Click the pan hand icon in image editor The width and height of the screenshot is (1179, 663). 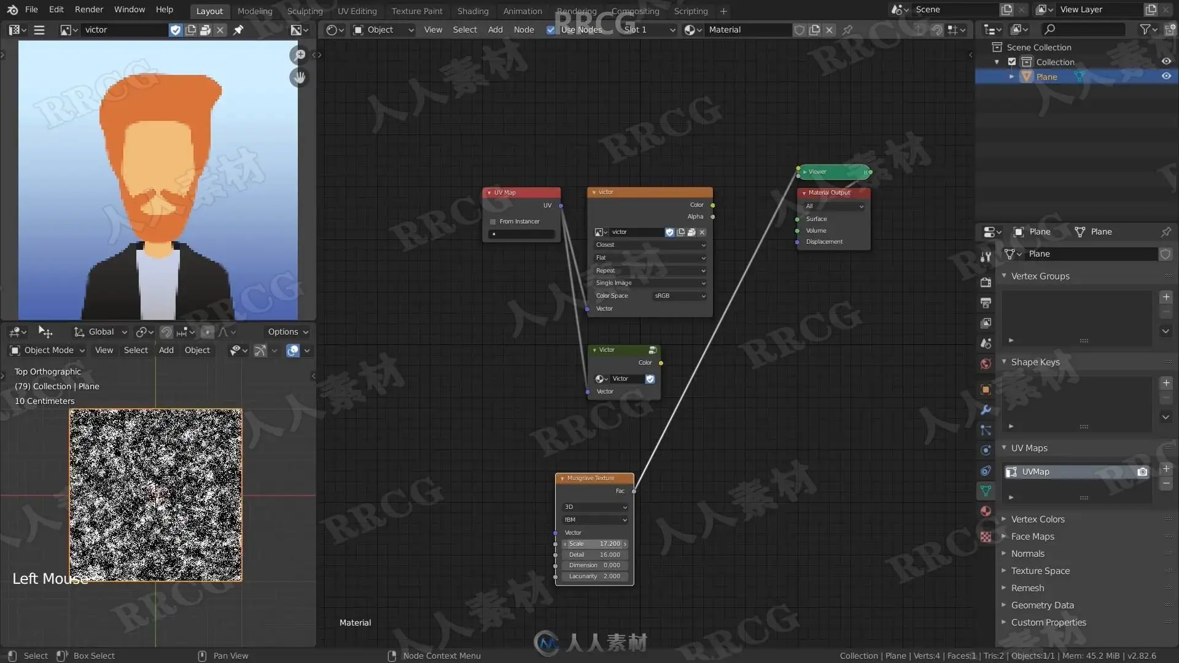[300, 77]
